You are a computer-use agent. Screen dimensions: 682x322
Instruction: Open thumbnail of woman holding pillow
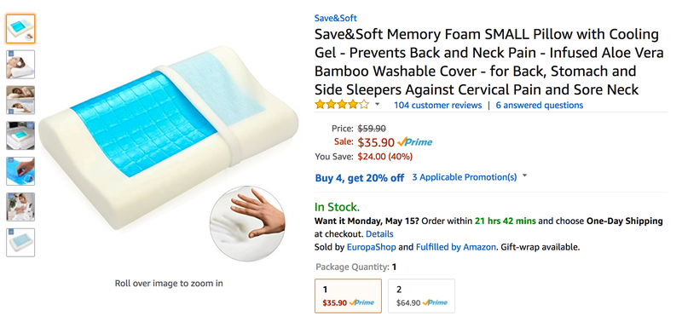pos(20,207)
